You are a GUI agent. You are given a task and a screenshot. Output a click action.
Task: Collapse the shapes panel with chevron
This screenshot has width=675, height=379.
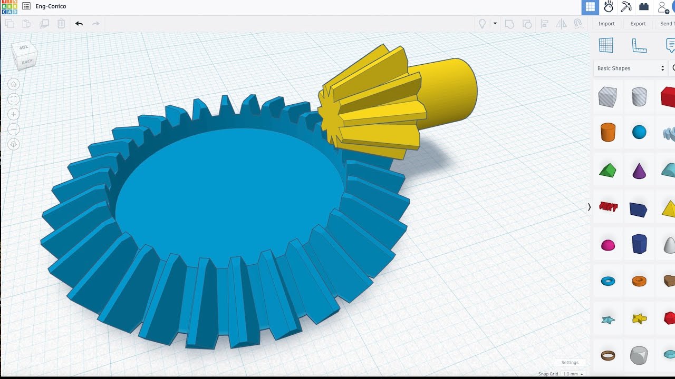click(589, 207)
